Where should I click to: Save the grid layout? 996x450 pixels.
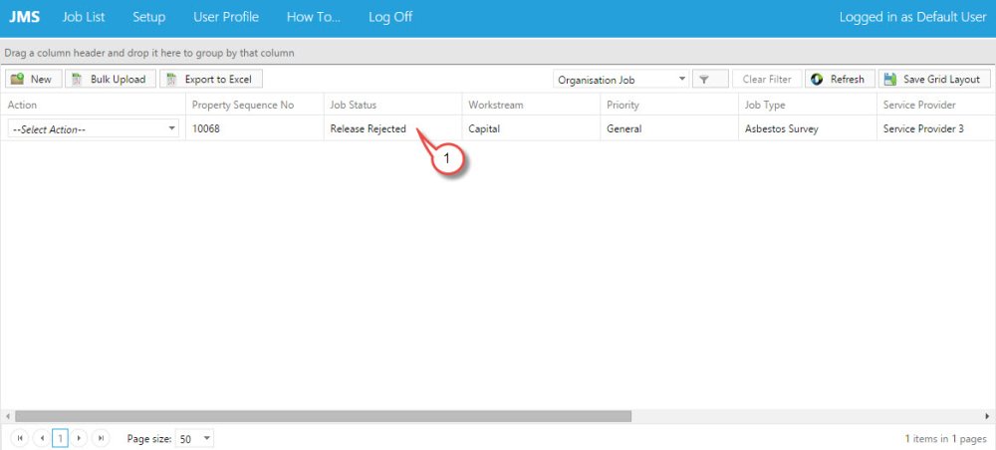pyautogui.click(x=934, y=80)
